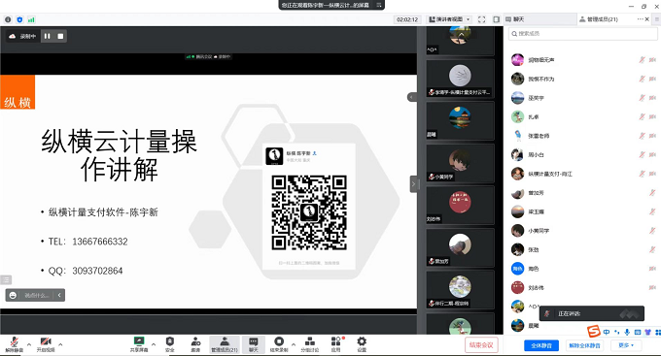Image resolution: width=661 pixels, height=356 pixels.
Task: Expand recording options arrow beside 结束录制
Action: point(294,344)
